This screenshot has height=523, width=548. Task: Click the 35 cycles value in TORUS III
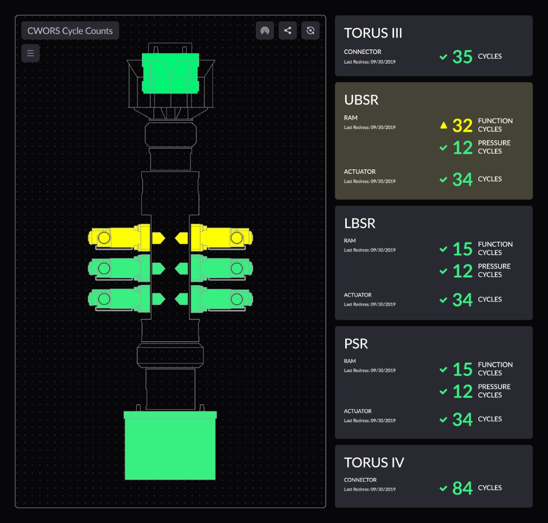(x=462, y=57)
